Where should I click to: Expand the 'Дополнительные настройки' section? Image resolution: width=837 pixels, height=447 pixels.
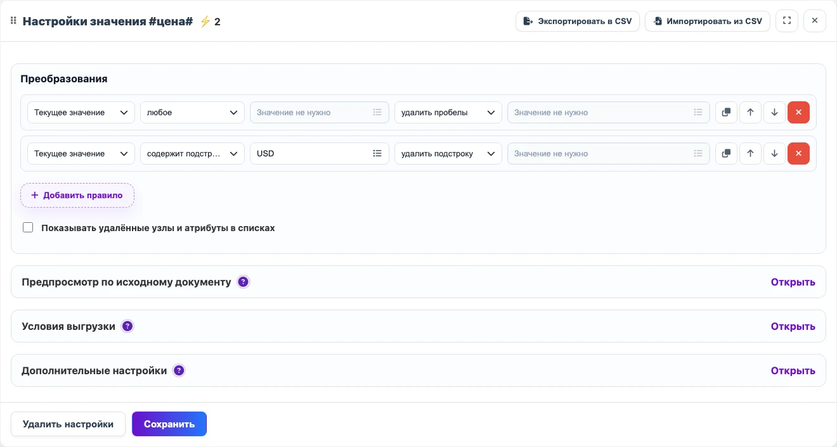tap(793, 370)
